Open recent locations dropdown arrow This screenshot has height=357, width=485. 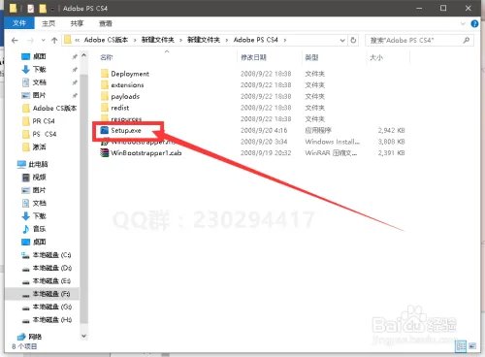(44, 41)
